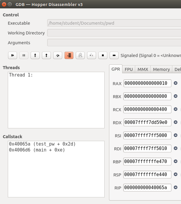
Task: Click the arrow icon next to RIP
Action: point(176,187)
